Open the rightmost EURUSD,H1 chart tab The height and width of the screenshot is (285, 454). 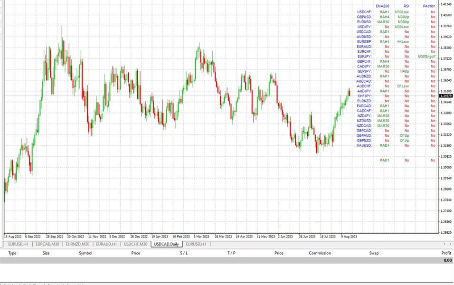[x=196, y=244]
